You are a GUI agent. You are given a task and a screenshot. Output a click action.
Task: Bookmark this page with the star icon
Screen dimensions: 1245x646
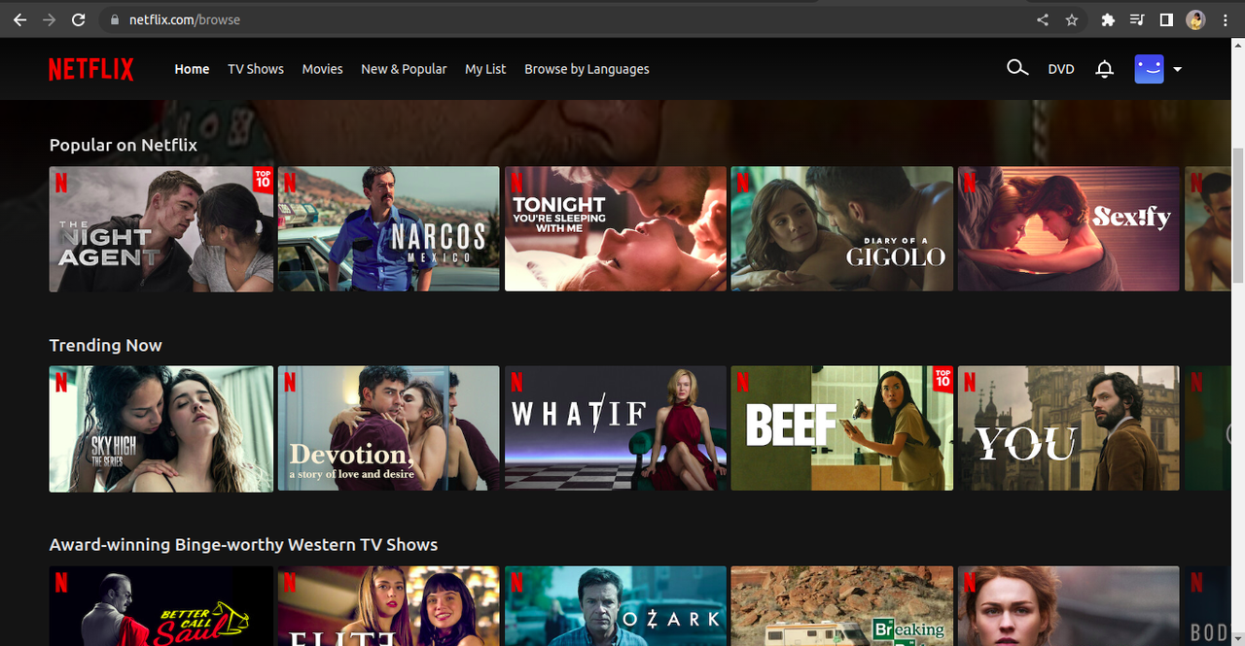tap(1072, 19)
